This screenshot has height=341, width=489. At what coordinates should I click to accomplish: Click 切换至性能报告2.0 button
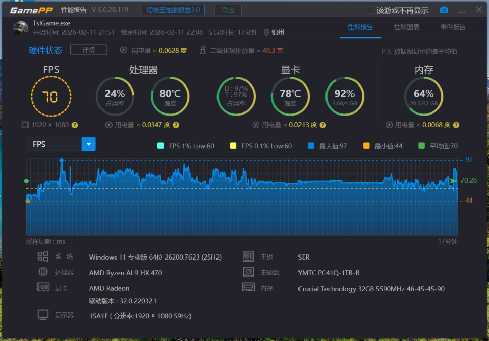tap(173, 10)
